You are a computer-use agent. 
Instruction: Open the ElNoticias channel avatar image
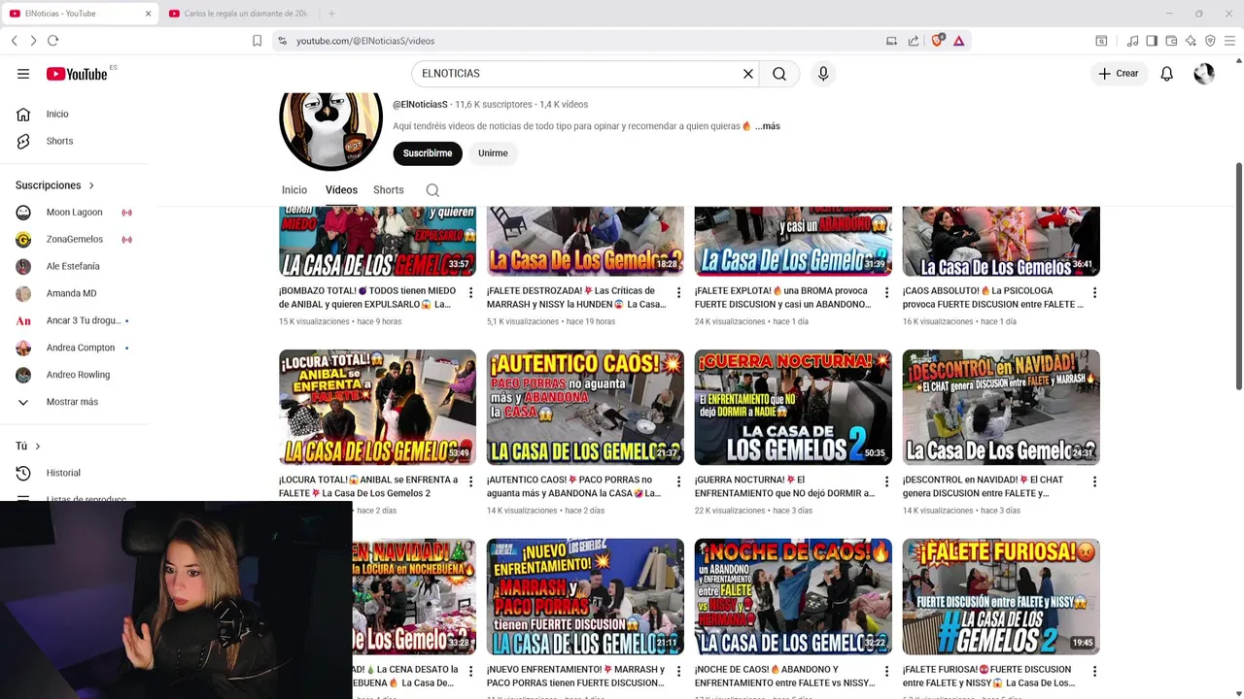pyautogui.click(x=330, y=131)
